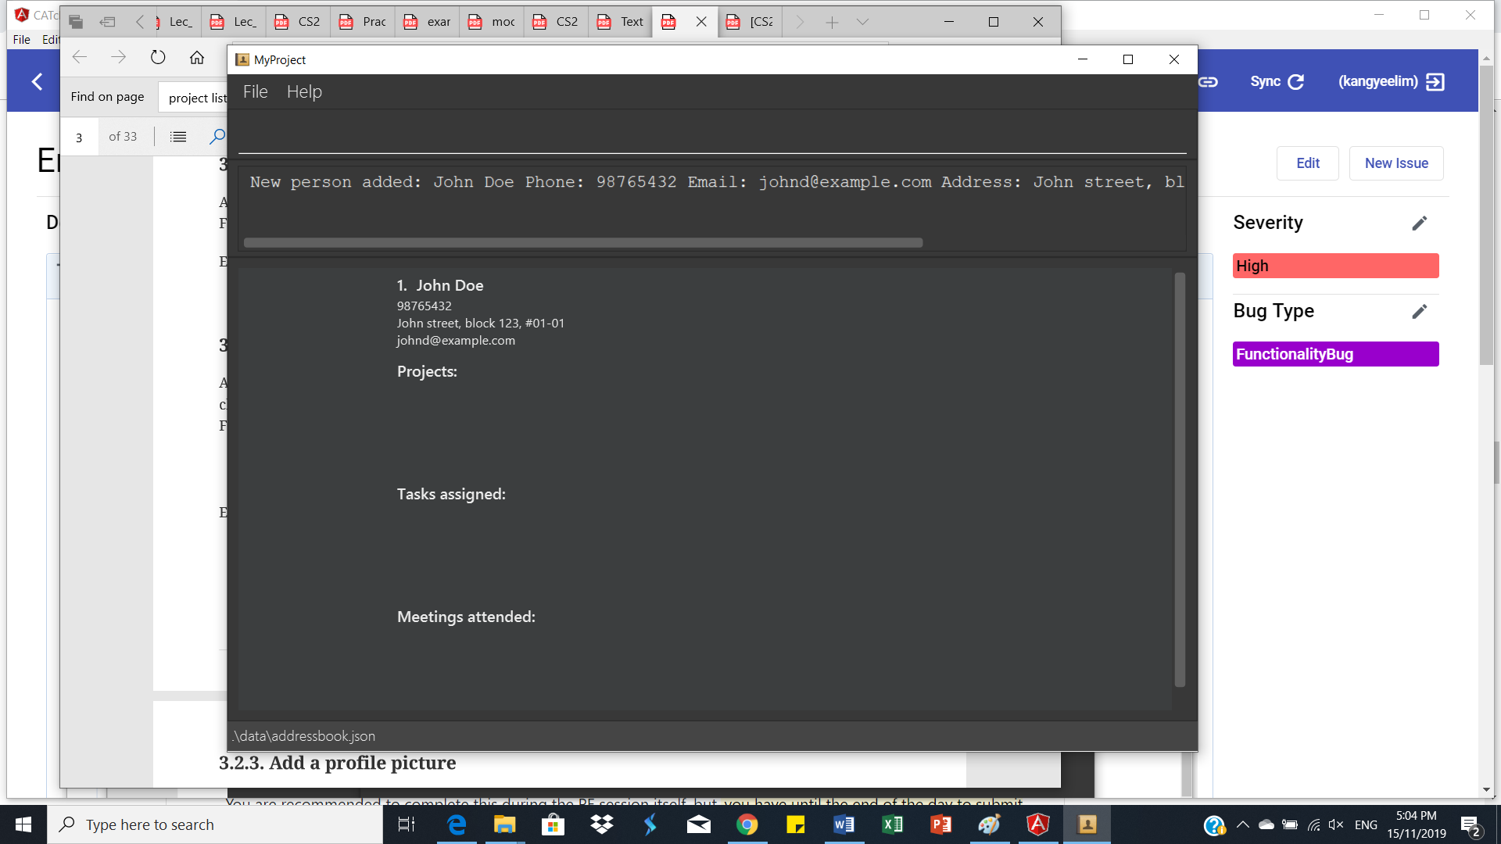The height and width of the screenshot is (844, 1501).
Task: Click the blue back chevron arrow
Action: point(37,81)
